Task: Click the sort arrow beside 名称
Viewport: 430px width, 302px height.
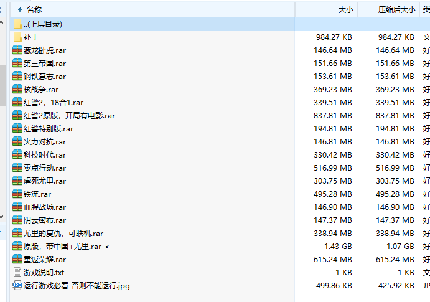Action: coord(20,10)
